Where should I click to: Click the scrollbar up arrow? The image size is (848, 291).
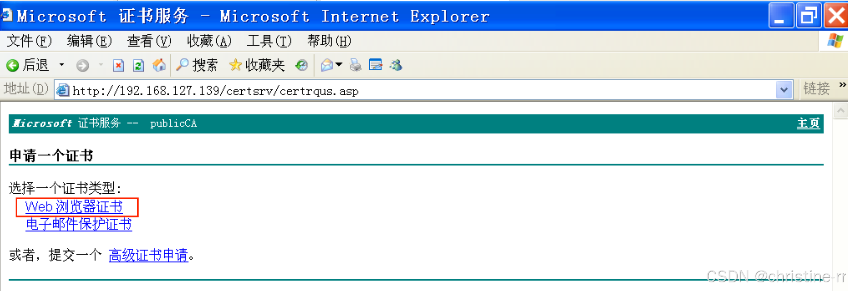click(841, 111)
